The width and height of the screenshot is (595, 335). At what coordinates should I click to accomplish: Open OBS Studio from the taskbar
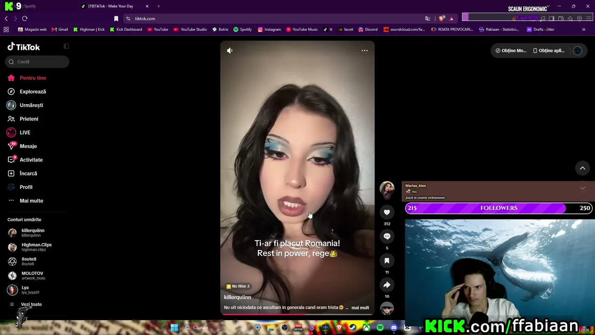tap(285, 328)
